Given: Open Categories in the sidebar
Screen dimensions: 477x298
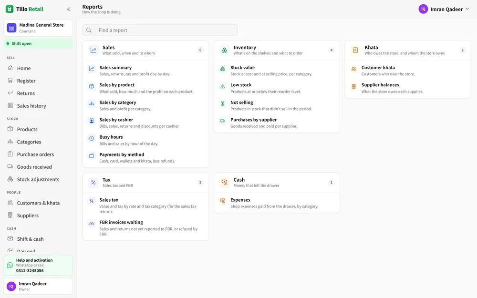Looking at the screenshot, I should click(38, 142).
